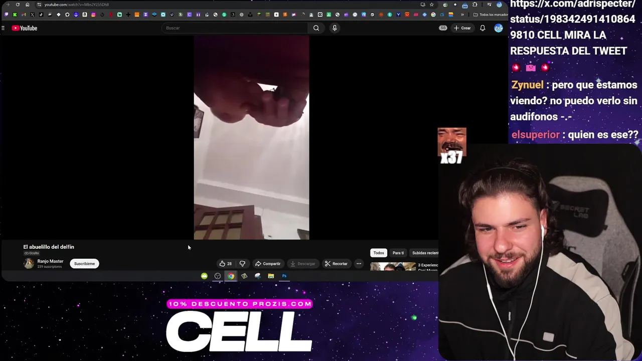Start voice search with the microphone icon
The image size is (642, 361).
click(x=335, y=28)
